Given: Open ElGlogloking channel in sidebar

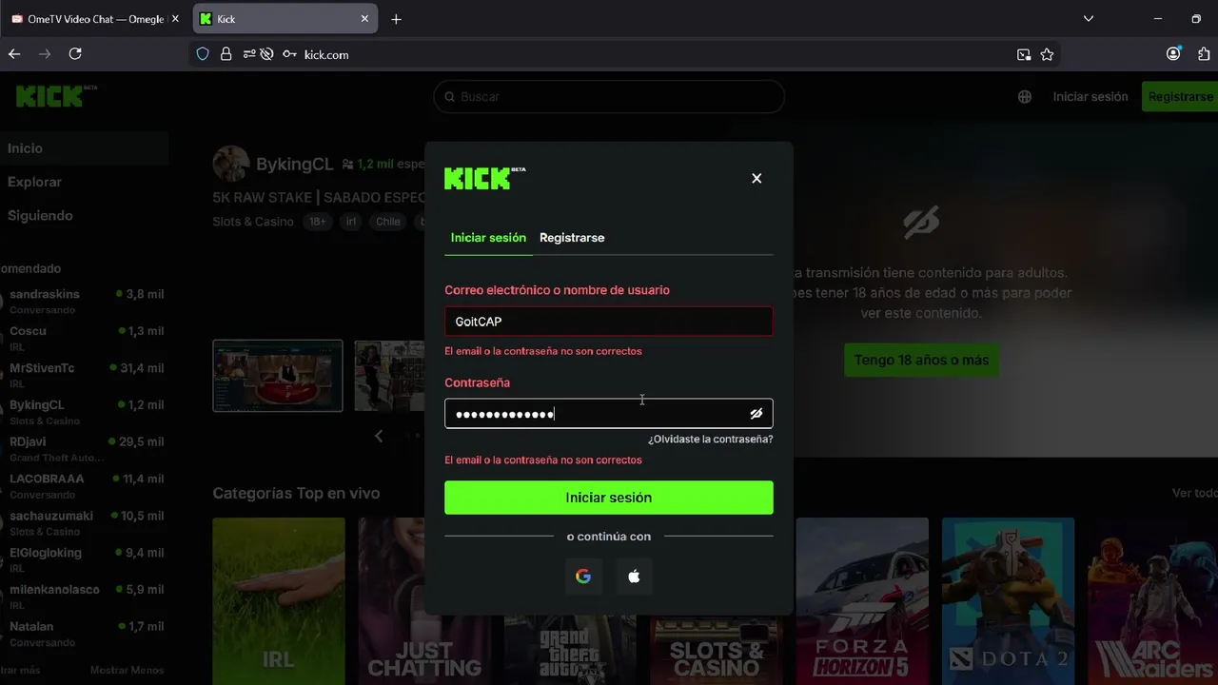Looking at the screenshot, I should click(84, 559).
